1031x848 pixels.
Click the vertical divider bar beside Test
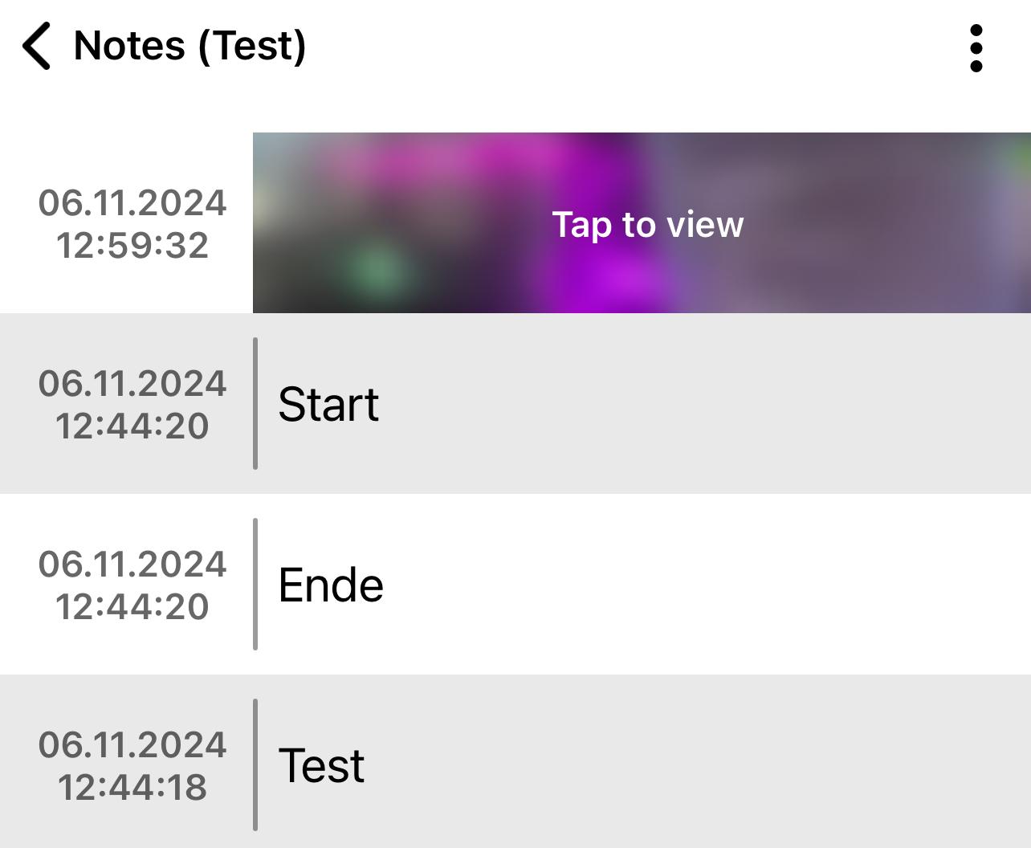pos(255,764)
